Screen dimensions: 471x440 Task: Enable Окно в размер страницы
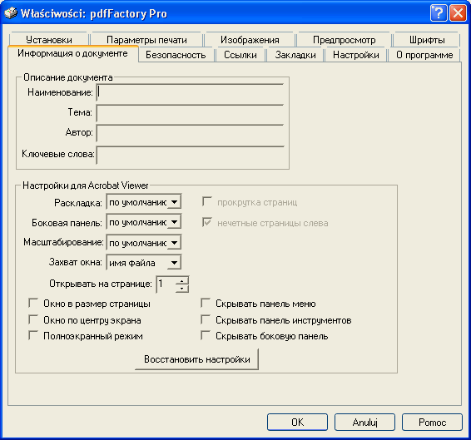[33, 303]
